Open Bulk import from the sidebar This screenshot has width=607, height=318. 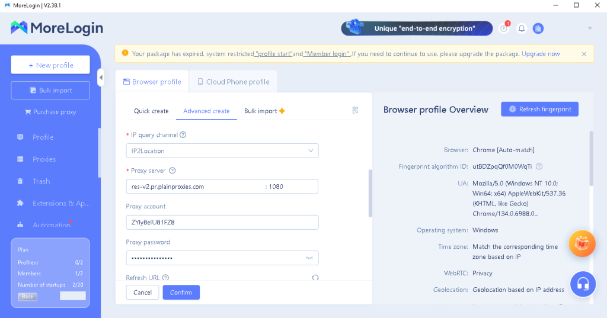(x=50, y=90)
